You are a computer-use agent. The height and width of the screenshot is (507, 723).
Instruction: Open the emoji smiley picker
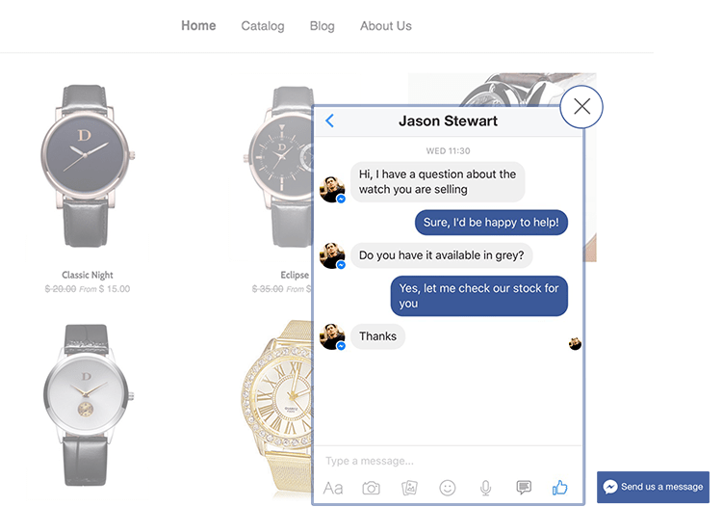coord(448,488)
